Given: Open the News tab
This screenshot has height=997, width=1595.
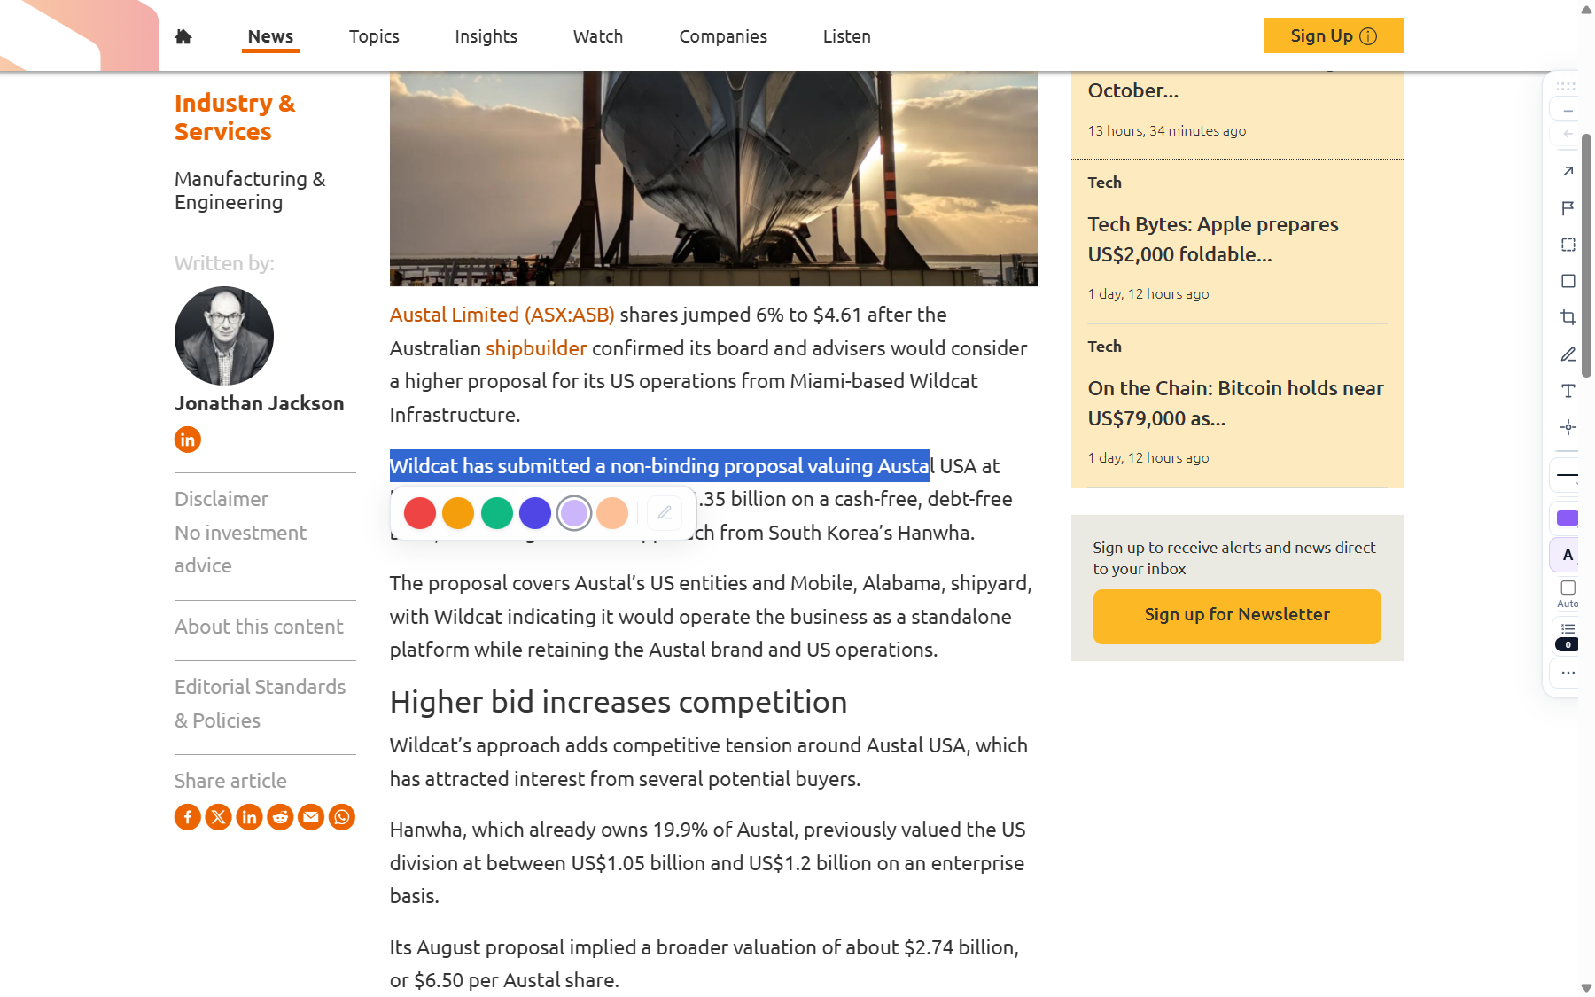Looking at the screenshot, I should tap(270, 36).
